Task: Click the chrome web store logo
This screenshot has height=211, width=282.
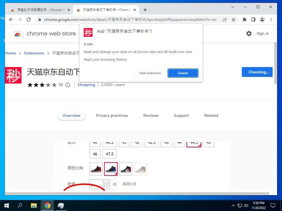Action: click(18, 34)
